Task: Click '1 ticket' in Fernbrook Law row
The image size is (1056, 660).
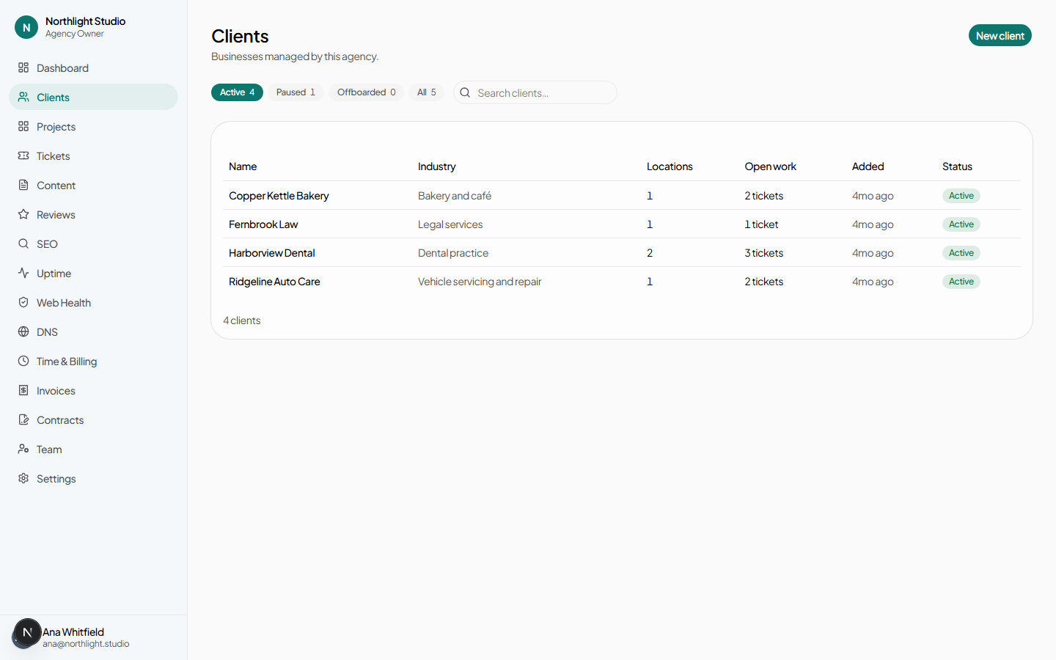Action: point(761,224)
